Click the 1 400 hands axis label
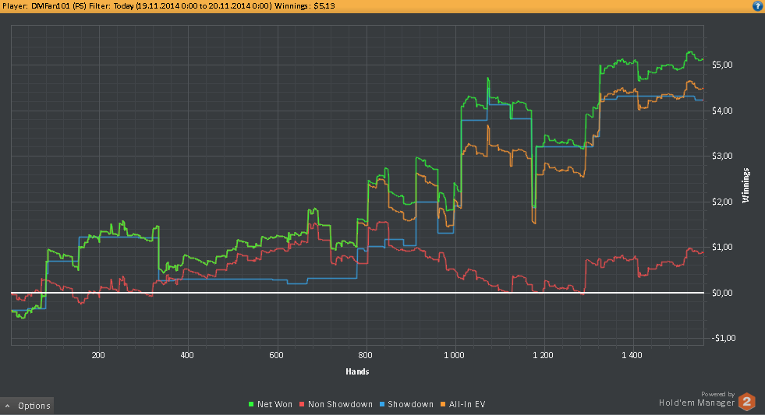Screen dimensions: 765x415 point(632,355)
